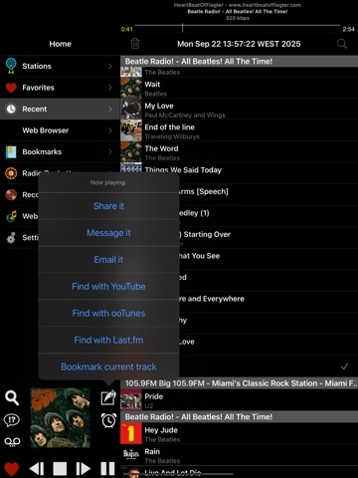Click the Home title

(x=60, y=44)
